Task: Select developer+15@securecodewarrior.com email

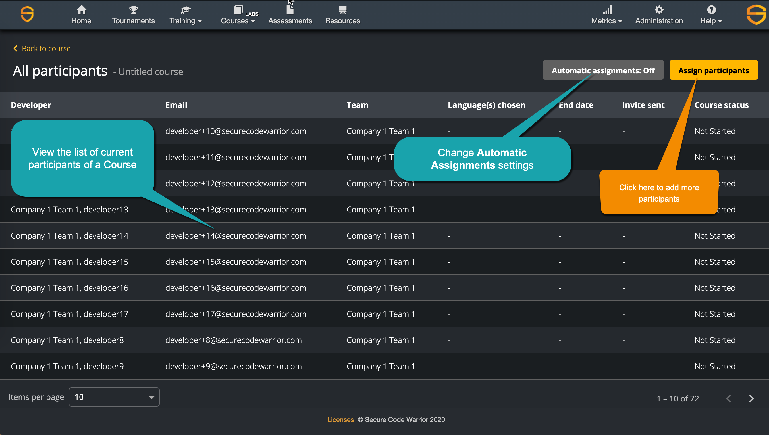Action: (236, 262)
